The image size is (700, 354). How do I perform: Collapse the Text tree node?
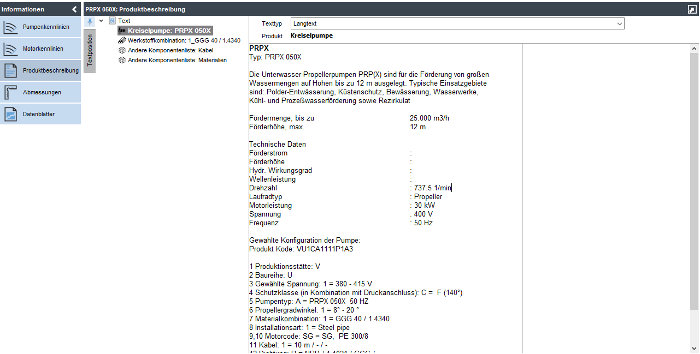pyautogui.click(x=101, y=21)
